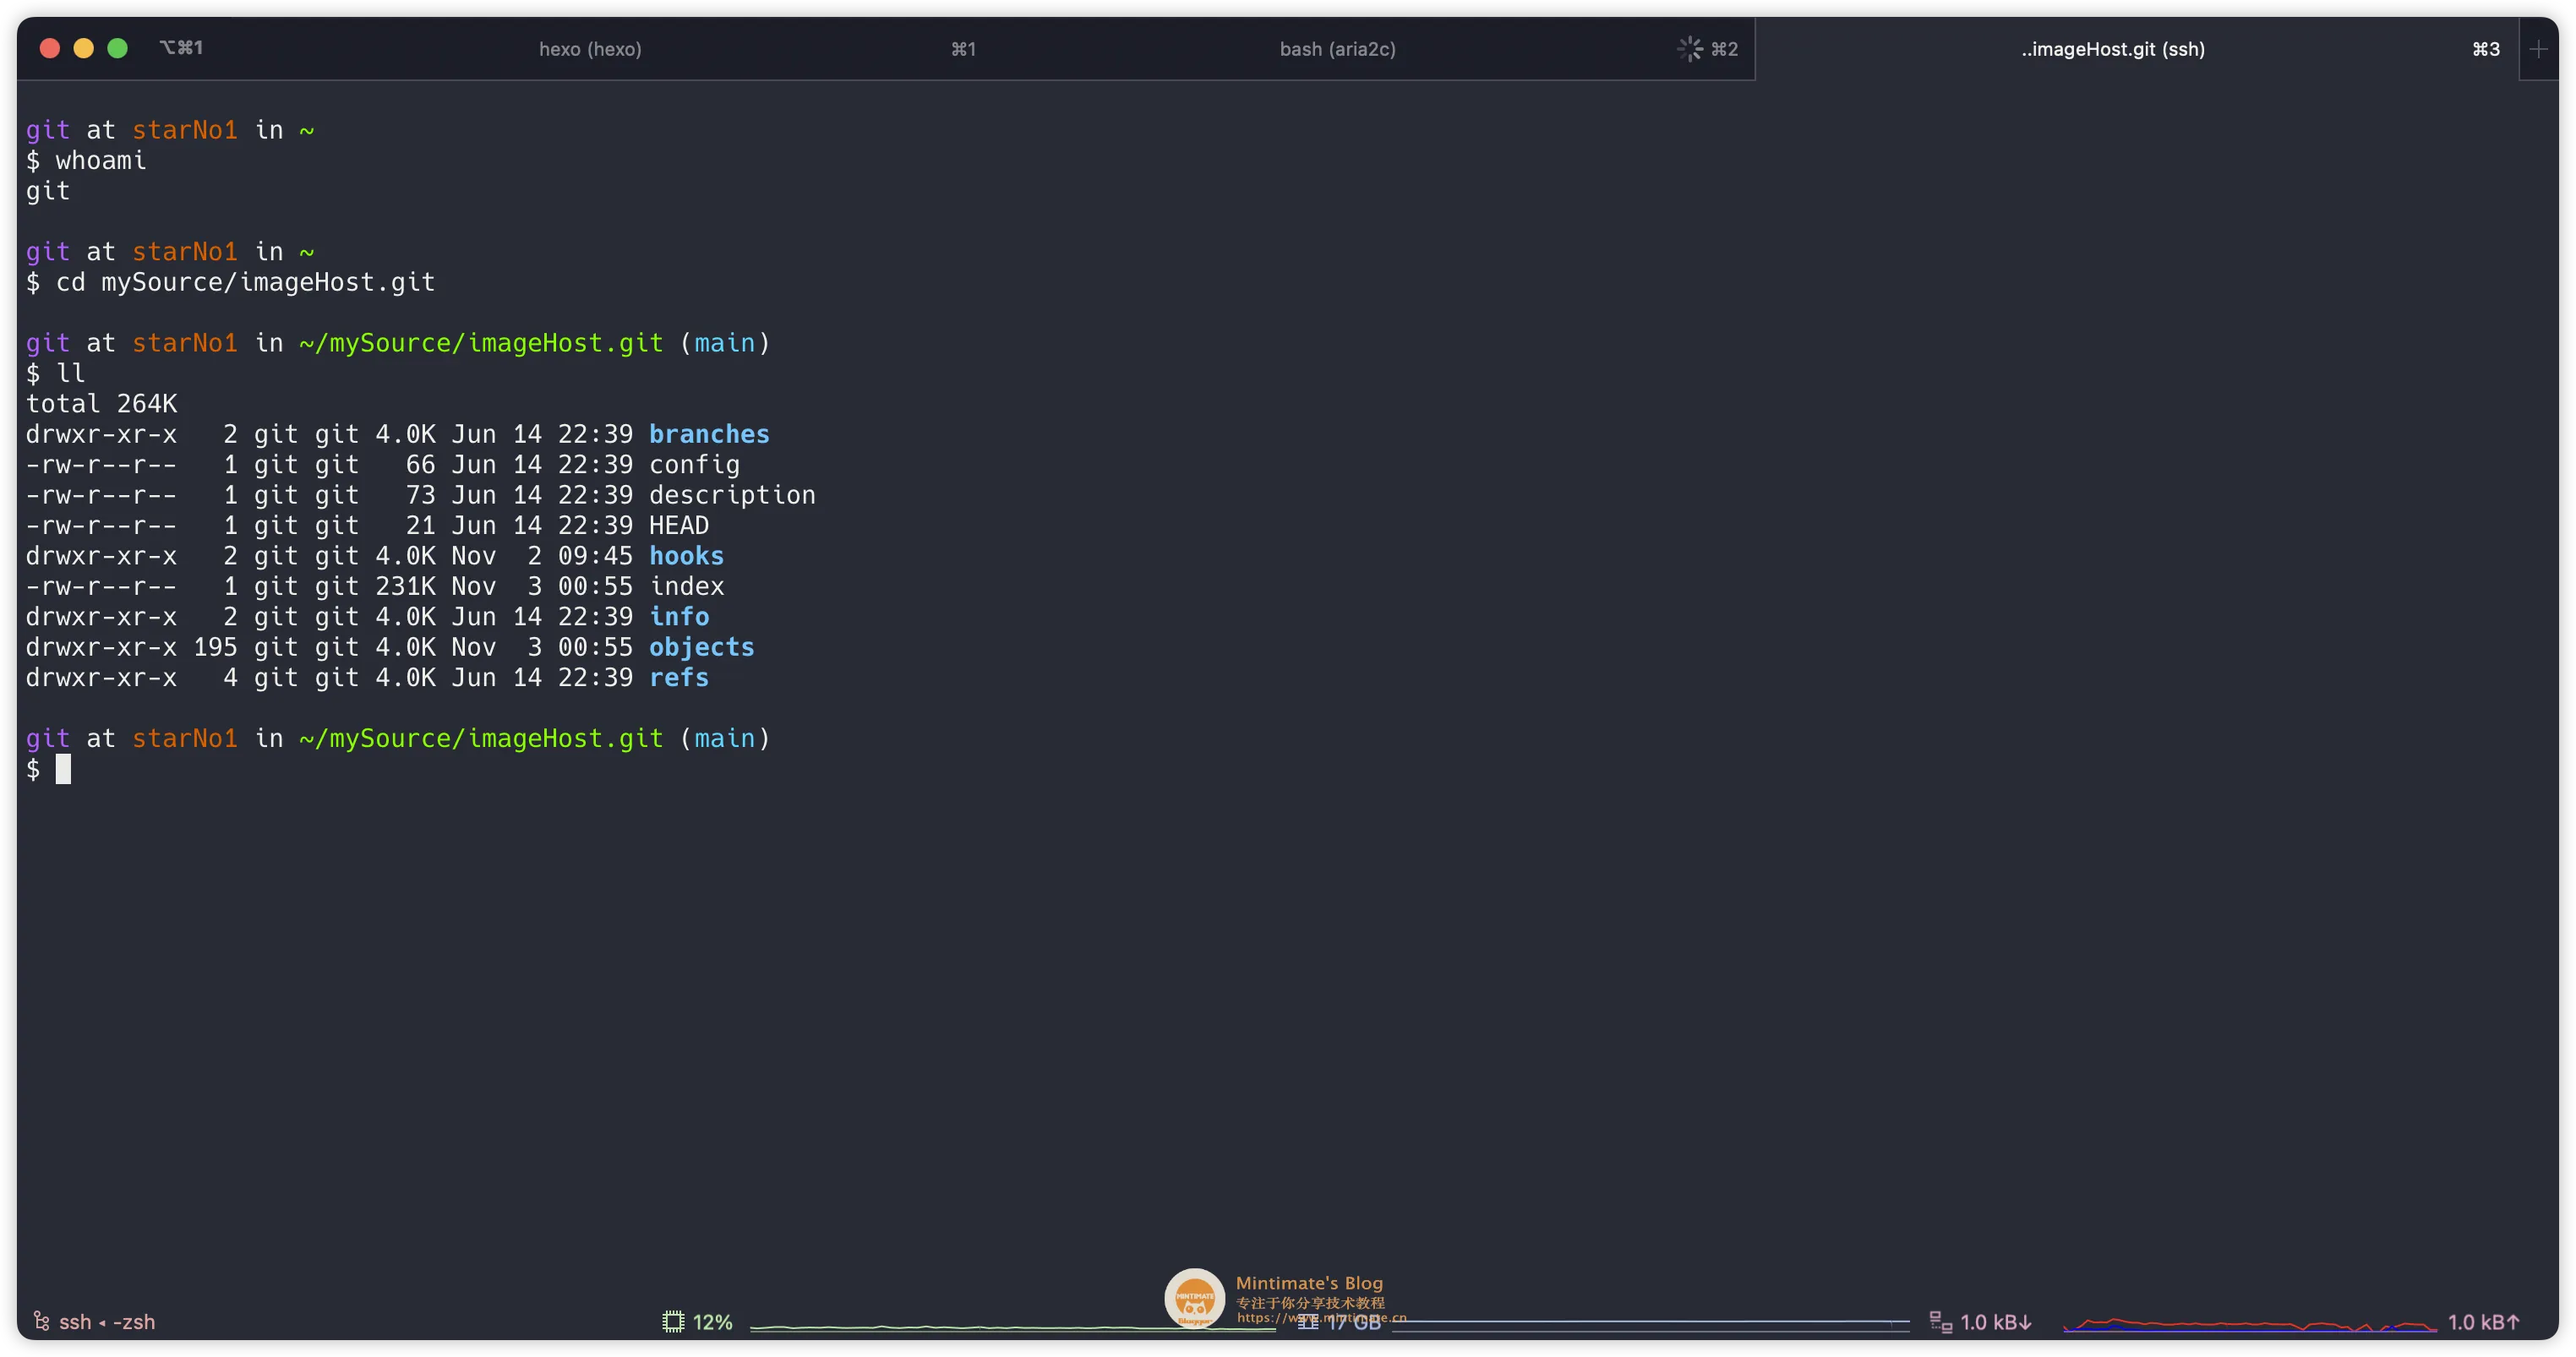
Task: Click the refs directory name
Action: [x=679, y=678]
